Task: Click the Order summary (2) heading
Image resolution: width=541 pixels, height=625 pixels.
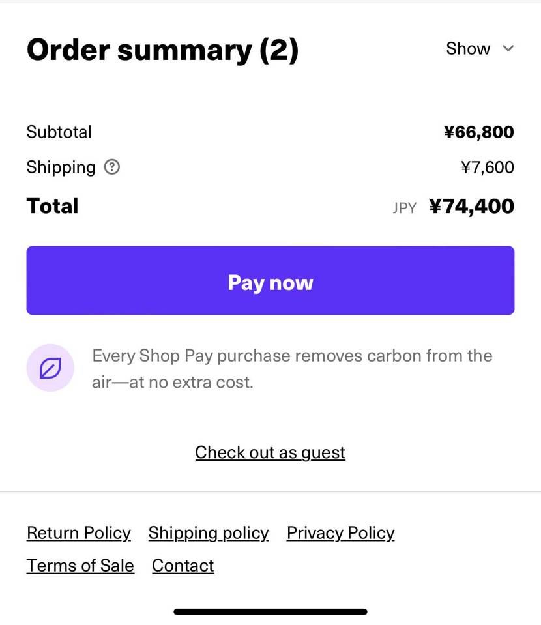Action: [x=162, y=50]
